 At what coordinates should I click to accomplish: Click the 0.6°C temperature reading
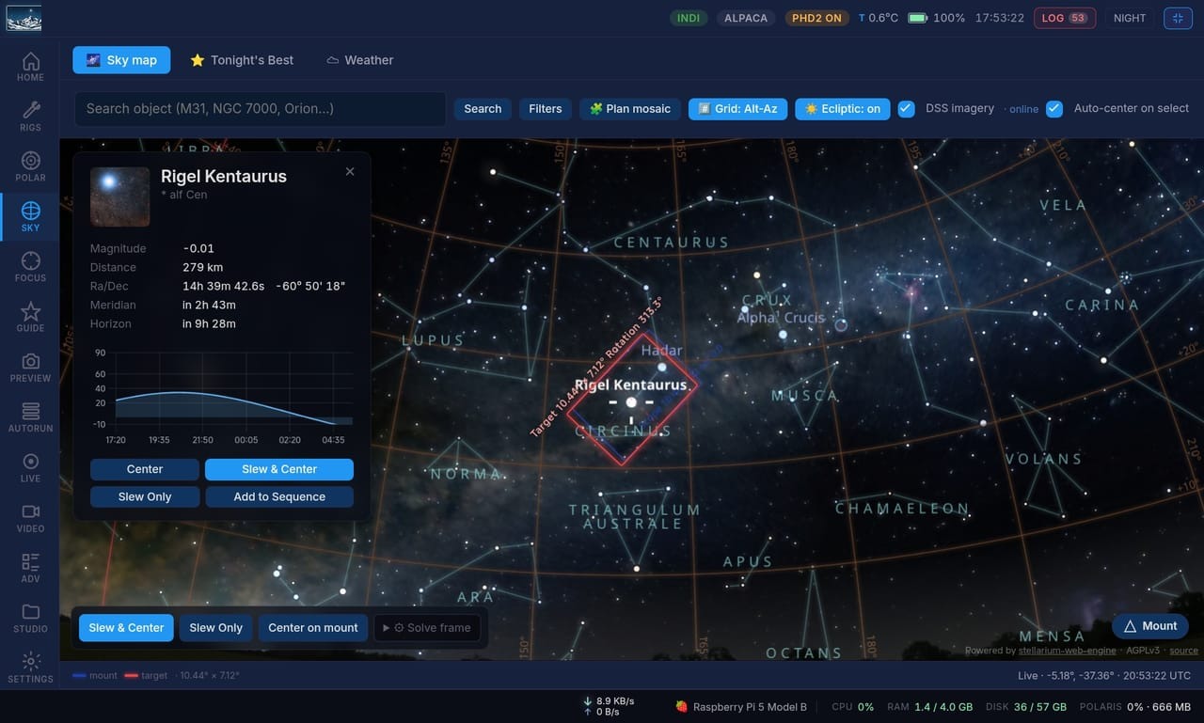pos(877,18)
